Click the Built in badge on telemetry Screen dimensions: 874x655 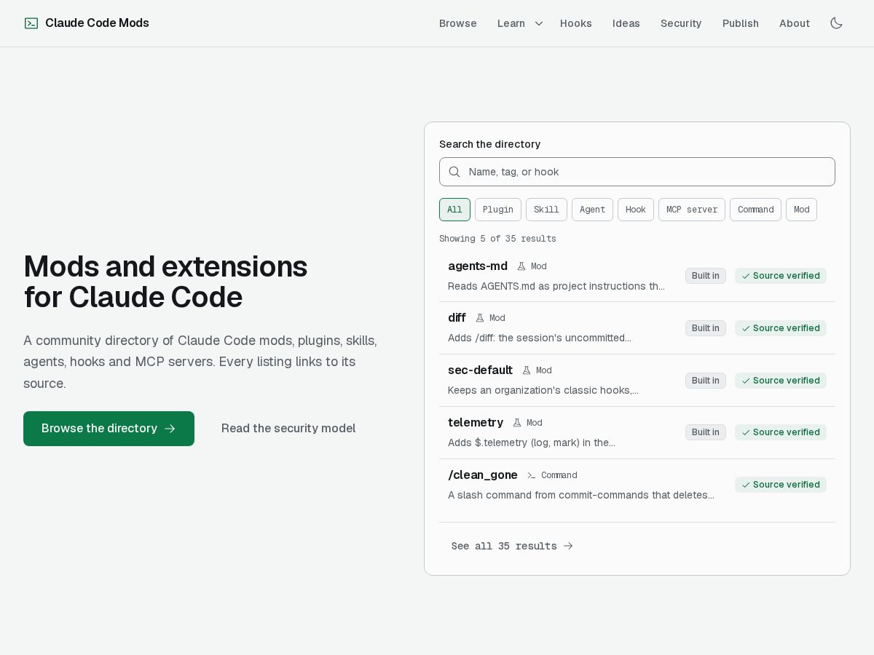point(706,432)
